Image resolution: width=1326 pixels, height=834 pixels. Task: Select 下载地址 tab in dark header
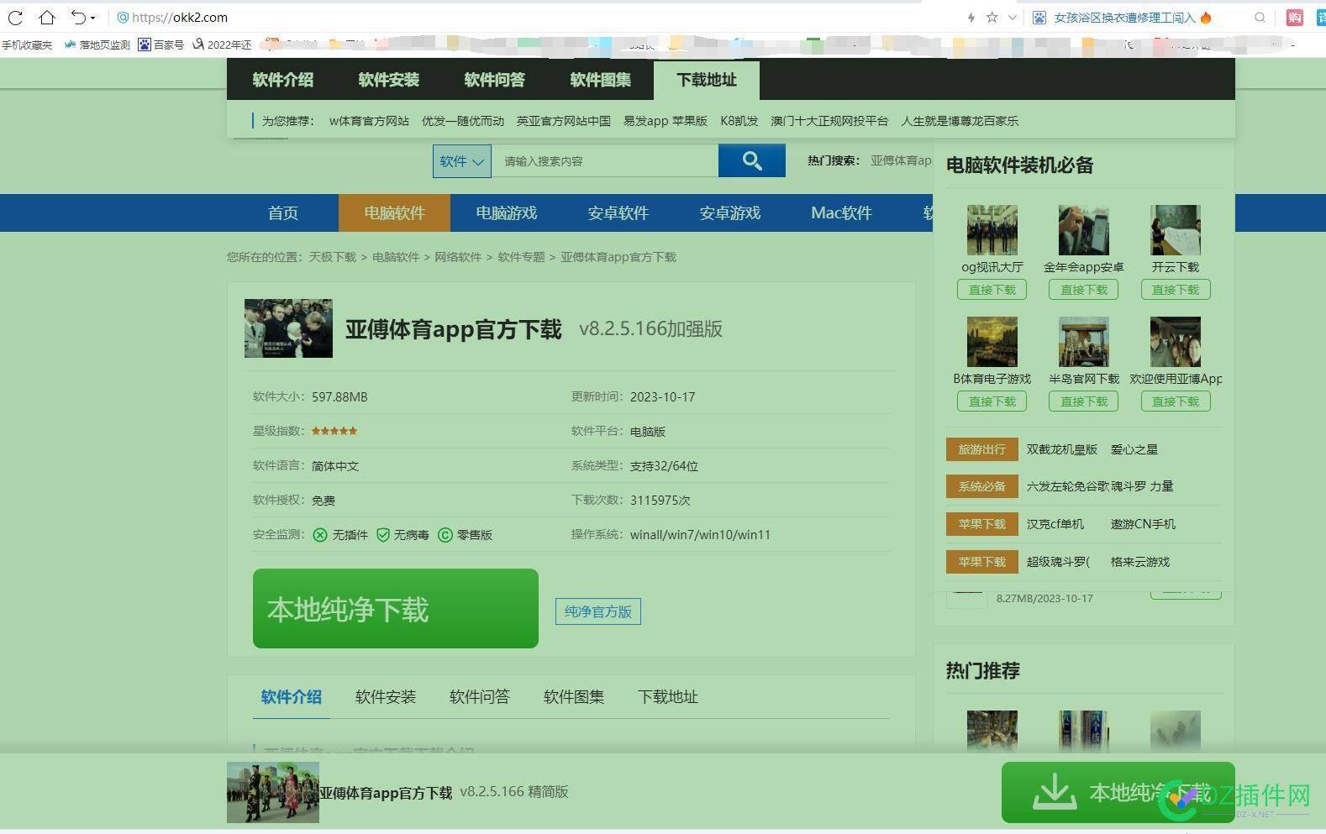click(x=706, y=80)
